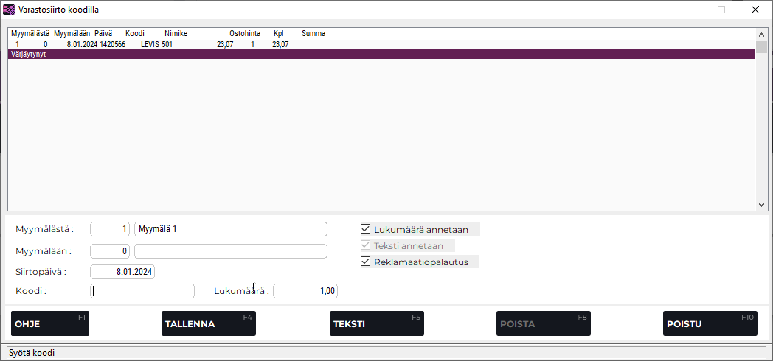
Task: Click the Siirtopäivä date field
Action: 122,272
